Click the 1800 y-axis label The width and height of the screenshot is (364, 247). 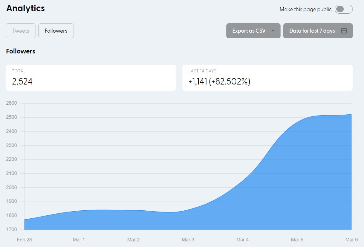tap(12, 215)
